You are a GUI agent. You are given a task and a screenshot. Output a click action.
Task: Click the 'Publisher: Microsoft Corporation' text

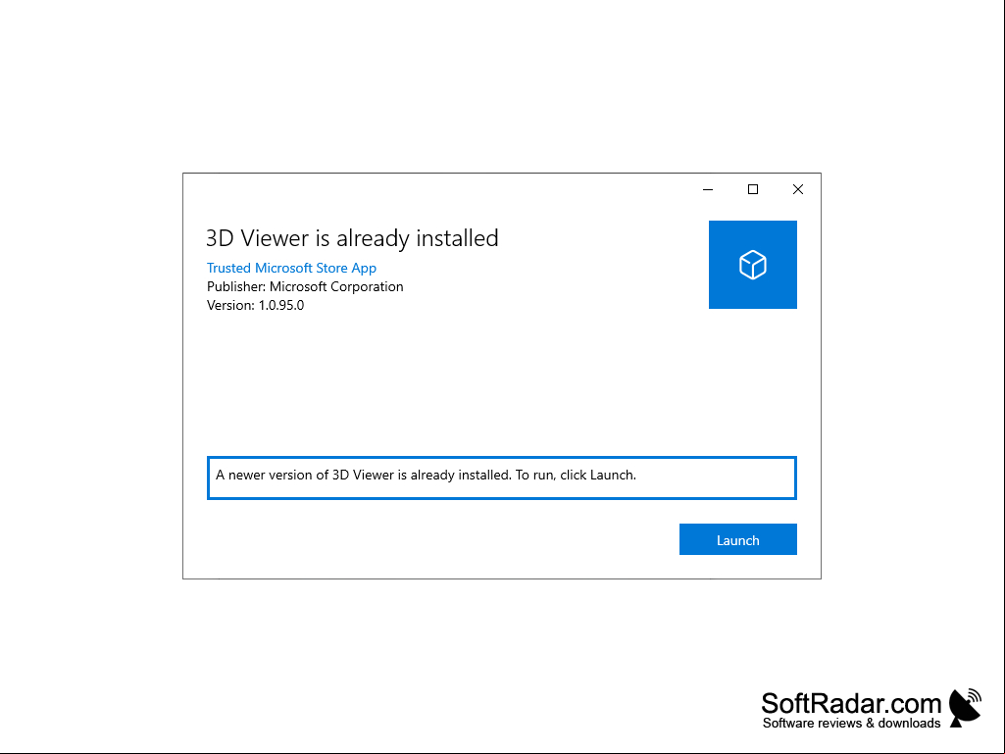305,286
